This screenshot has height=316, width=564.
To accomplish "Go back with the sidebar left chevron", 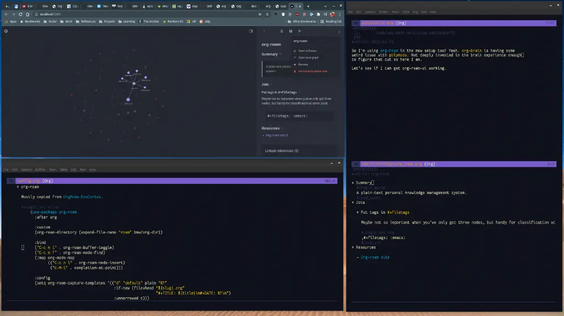I will 264,31.
